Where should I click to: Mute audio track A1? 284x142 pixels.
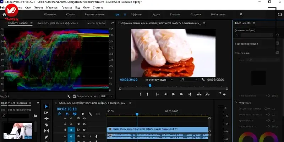[84, 136]
